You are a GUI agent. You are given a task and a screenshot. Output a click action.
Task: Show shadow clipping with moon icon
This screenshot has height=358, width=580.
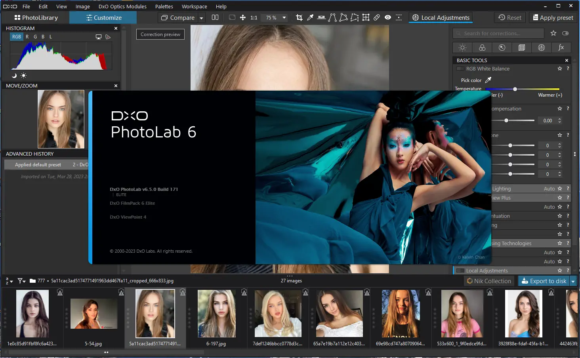(x=14, y=76)
